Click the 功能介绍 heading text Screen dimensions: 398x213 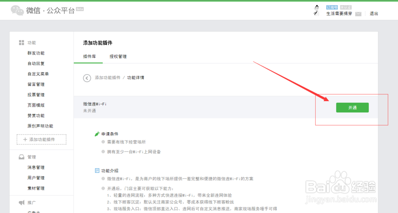click(110, 171)
